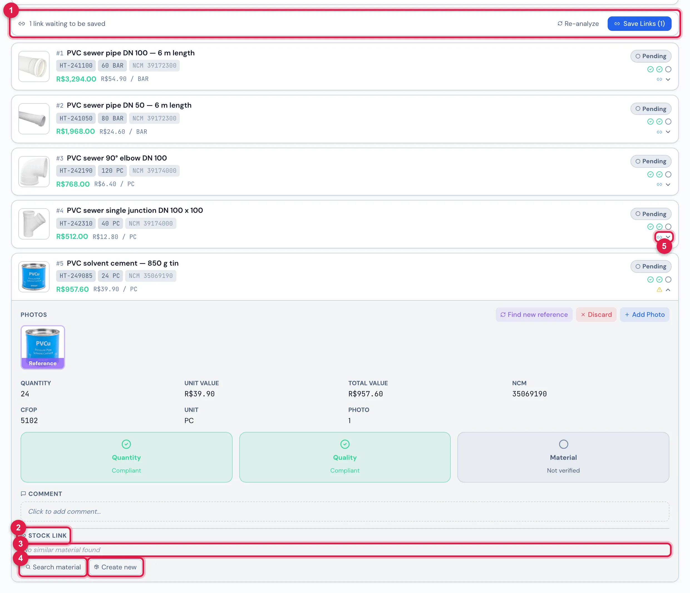Click the NCM 35069190 chip

tap(151, 276)
